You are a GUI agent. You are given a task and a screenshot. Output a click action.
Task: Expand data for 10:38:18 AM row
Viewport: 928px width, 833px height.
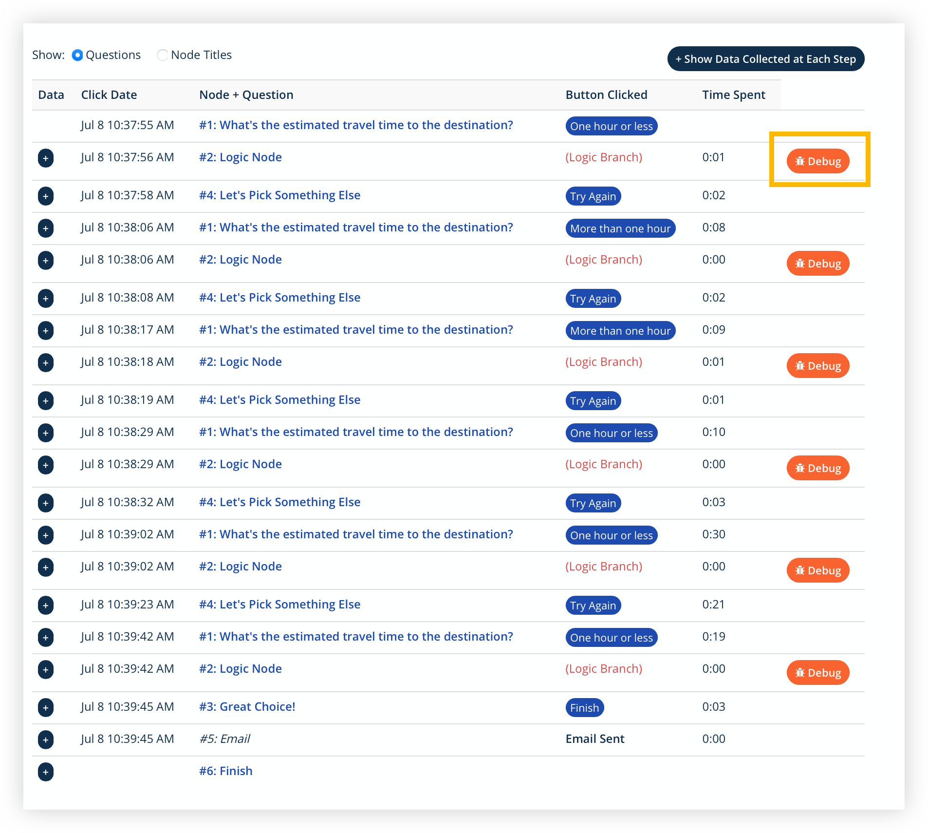tap(46, 362)
